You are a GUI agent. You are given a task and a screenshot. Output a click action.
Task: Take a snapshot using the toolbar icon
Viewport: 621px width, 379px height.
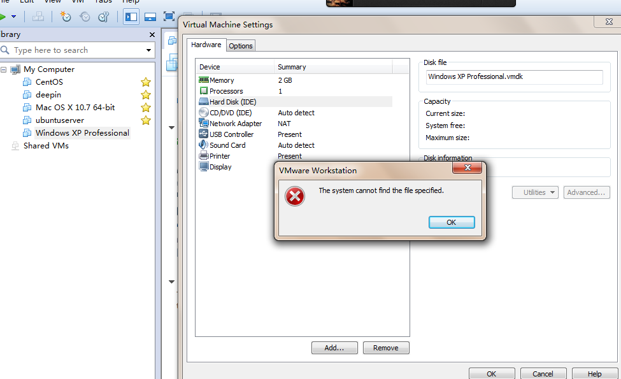[x=66, y=17]
